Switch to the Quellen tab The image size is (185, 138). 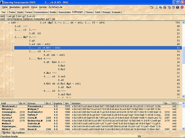point(53,12)
